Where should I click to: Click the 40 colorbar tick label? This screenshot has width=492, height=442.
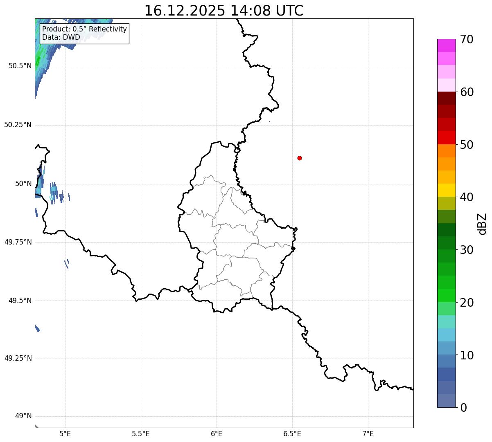[x=467, y=197]
